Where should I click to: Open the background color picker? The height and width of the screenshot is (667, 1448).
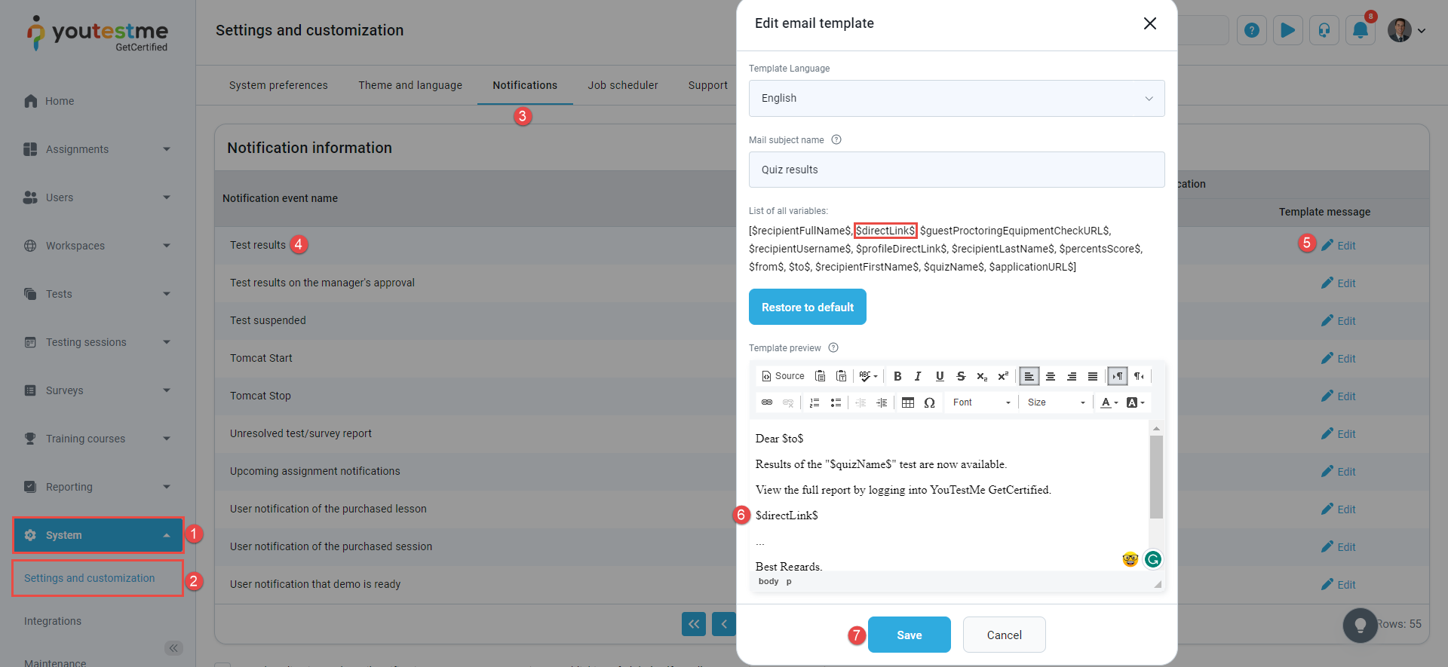(x=1135, y=402)
